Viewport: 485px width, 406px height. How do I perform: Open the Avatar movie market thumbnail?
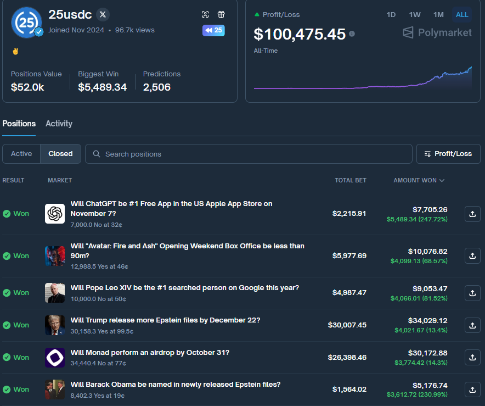tap(55, 256)
